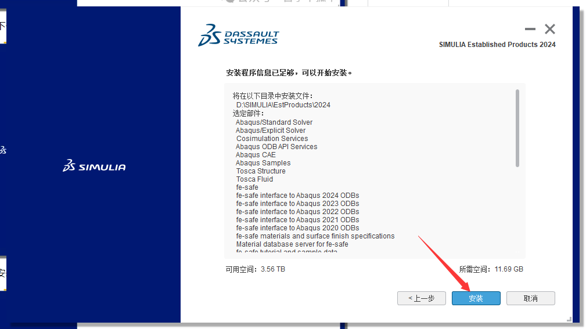
Task: Go back with the 上一步 button
Action: click(x=421, y=298)
